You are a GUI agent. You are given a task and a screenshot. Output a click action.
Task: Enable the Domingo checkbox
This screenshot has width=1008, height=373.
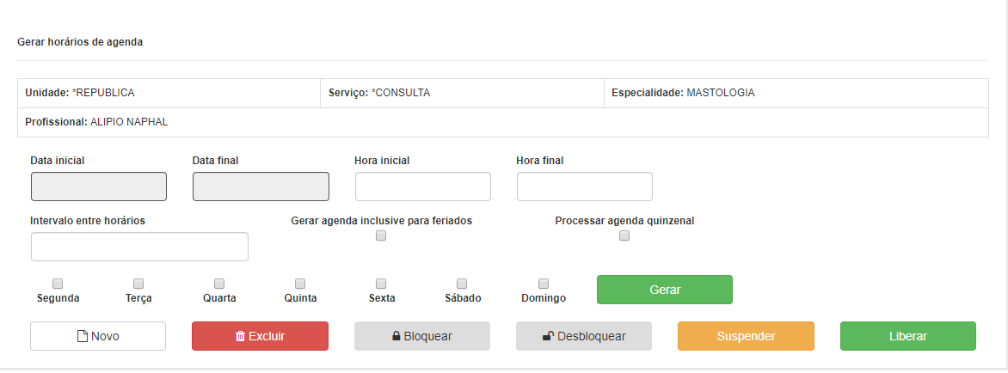pos(544,284)
